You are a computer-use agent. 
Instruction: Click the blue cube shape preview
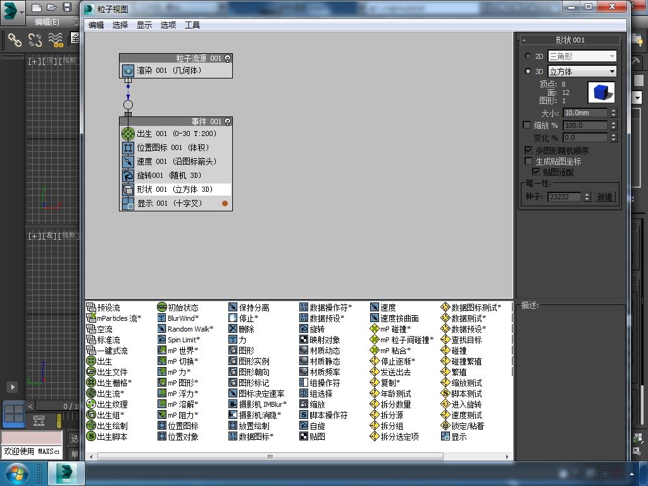coord(602,92)
